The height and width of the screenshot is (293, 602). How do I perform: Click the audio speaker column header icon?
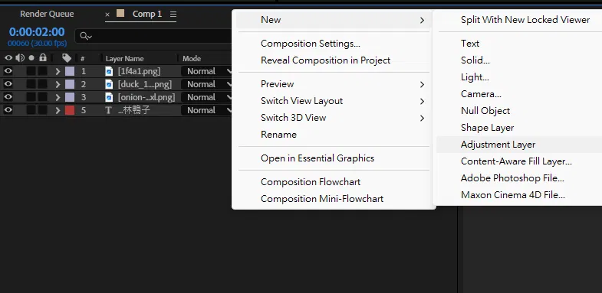20,58
